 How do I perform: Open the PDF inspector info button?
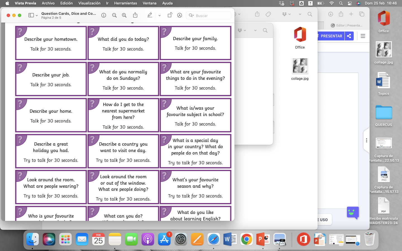104,15
